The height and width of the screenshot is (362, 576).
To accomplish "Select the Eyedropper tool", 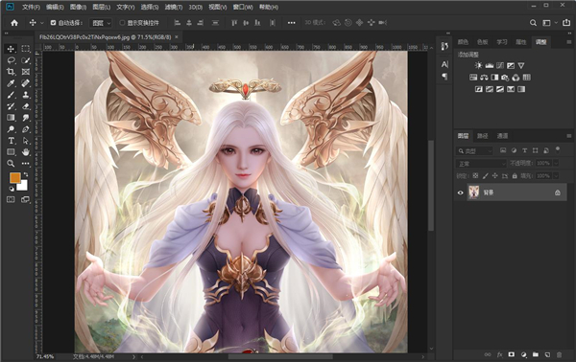I will 11,83.
